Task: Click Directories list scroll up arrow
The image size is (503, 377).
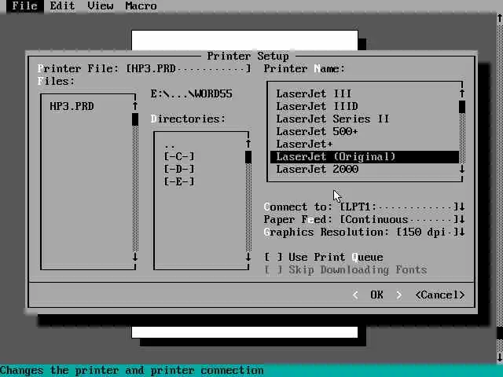Action: (248, 144)
